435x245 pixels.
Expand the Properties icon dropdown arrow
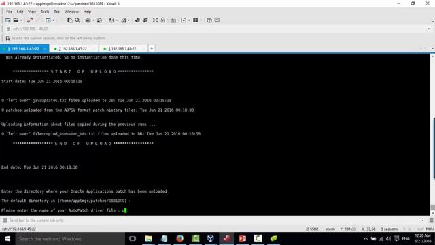pyautogui.click(x=53, y=20)
